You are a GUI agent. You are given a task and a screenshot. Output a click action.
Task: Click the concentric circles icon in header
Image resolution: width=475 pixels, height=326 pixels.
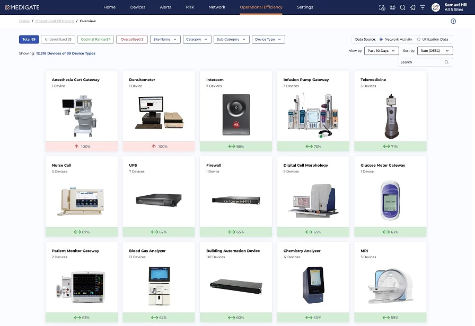click(x=392, y=7)
